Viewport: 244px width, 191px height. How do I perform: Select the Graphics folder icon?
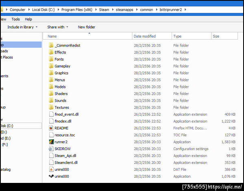tap(51, 73)
